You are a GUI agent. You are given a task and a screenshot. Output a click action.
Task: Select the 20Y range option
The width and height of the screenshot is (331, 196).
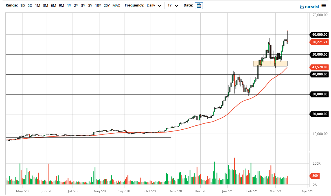[x=107, y=5]
